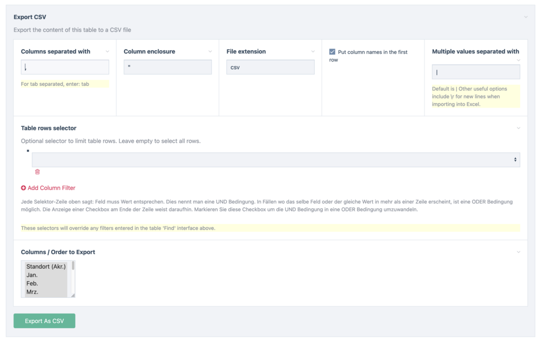Toggle chevron under Multiple values separated with
The width and height of the screenshot is (540, 341).
(x=518, y=60)
